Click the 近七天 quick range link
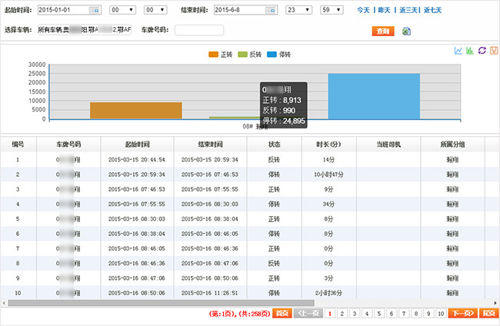This screenshot has width=500, height=326. coord(433,10)
